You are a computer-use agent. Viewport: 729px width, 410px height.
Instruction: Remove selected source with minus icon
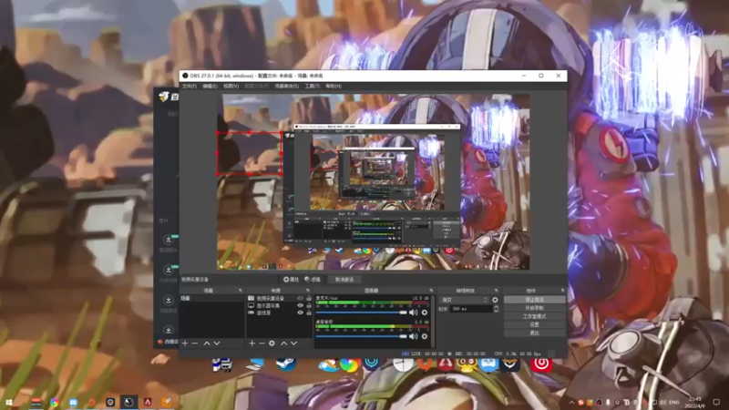pos(262,343)
